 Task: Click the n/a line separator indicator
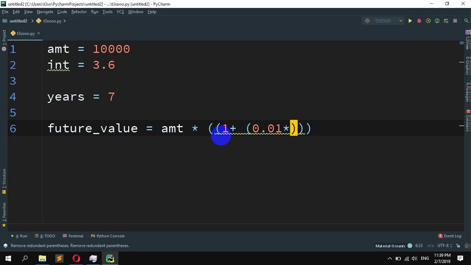point(430,245)
